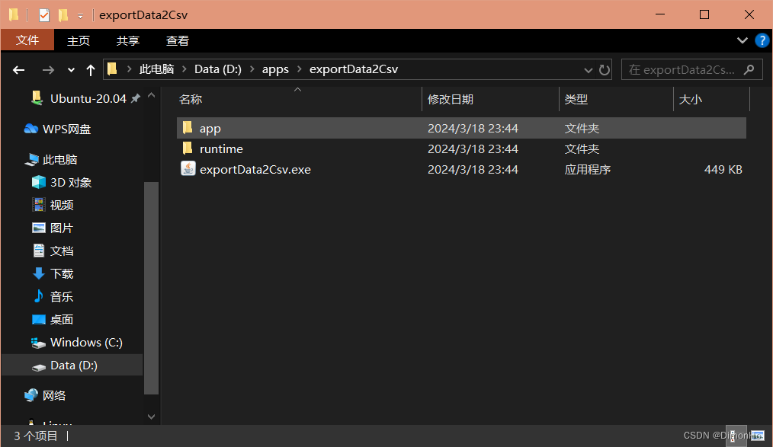Click Data (D:) in the address breadcrumb
This screenshot has width=773, height=447.
tap(217, 69)
